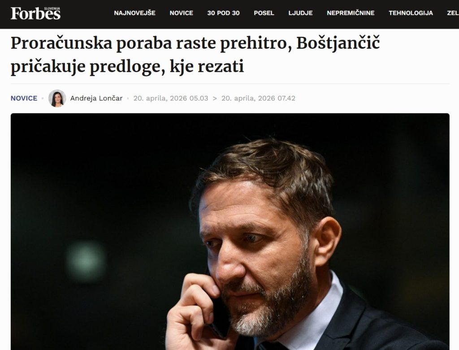Image resolution: width=459 pixels, height=350 pixels.
Task: Click the arrow between the two timestamps
Action: (215, 98)
